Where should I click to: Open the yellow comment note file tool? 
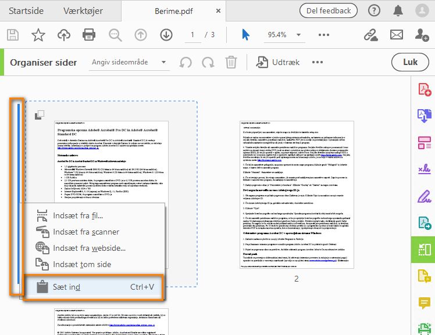pos(425,276)
